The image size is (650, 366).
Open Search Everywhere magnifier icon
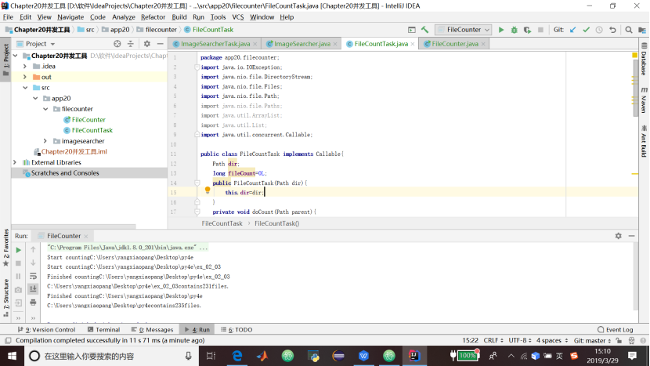click(628, 30)
